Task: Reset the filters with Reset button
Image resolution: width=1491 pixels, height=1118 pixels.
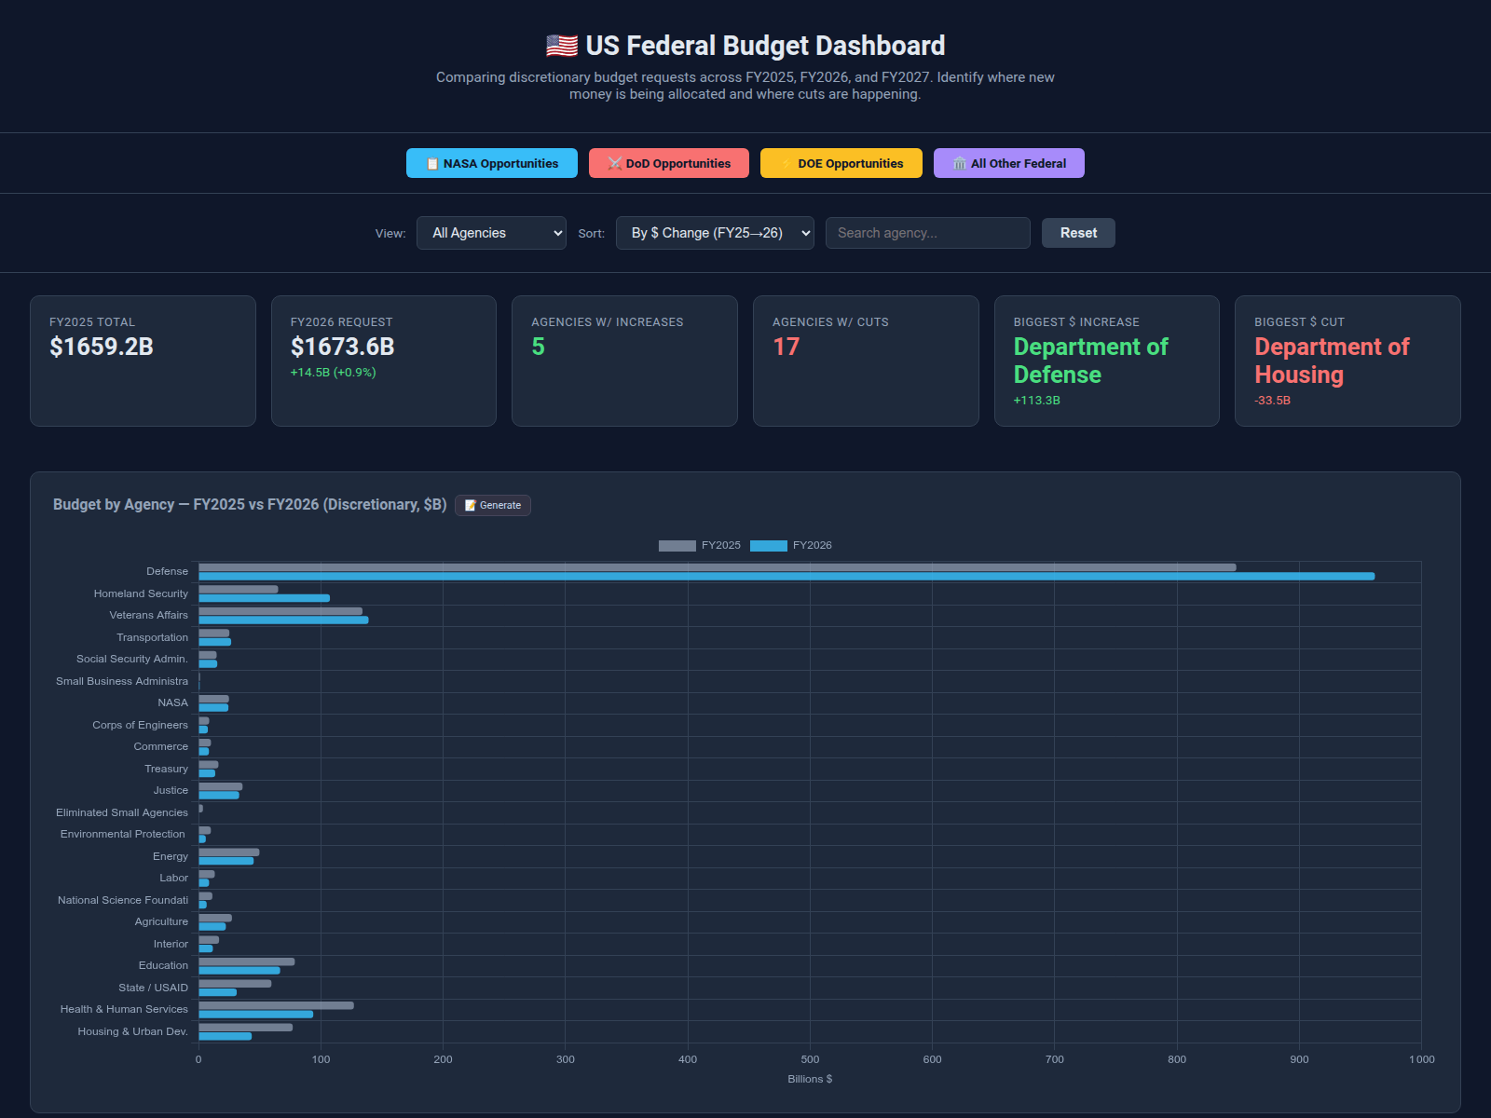Action: click(1078, 233)
